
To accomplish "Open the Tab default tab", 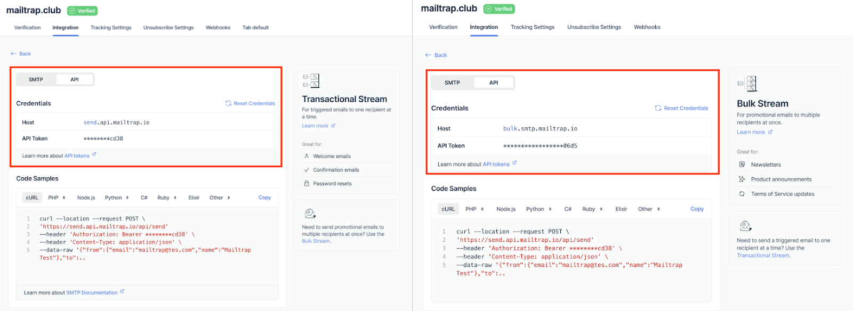I will click(255, 28).
